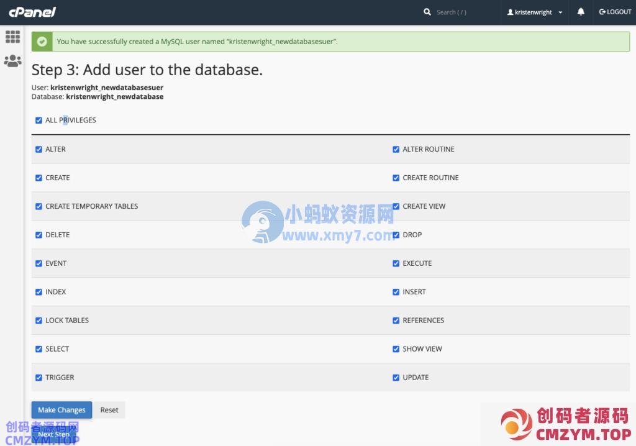Click the green success checkmark icon
The image size is (636, 446).
click(x=42, y=42)
